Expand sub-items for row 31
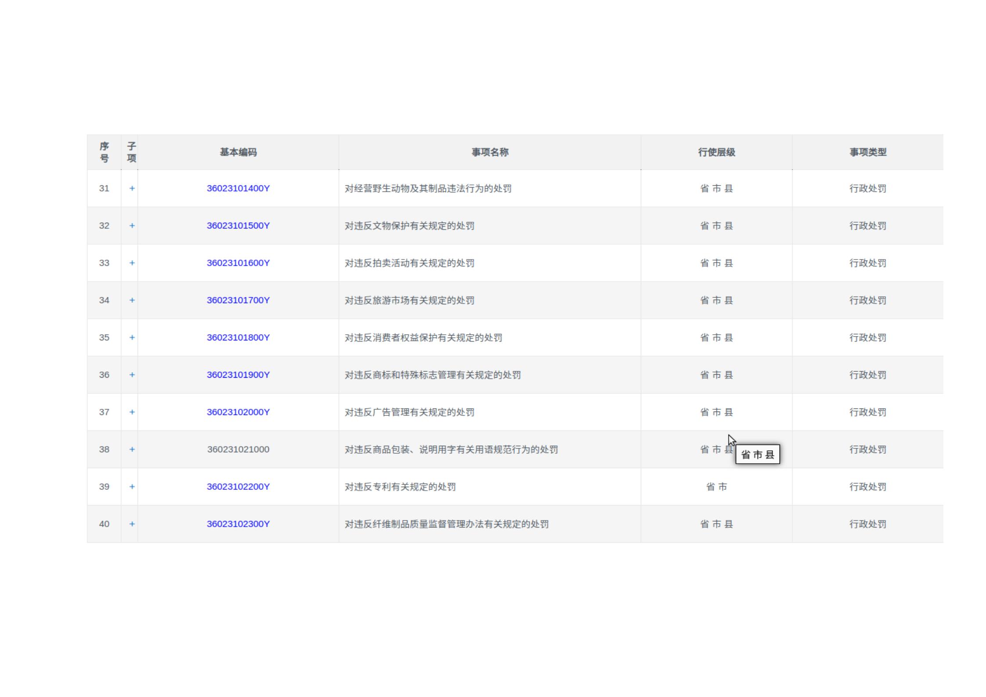Viewport: 986px width, 697px height. 132,188
